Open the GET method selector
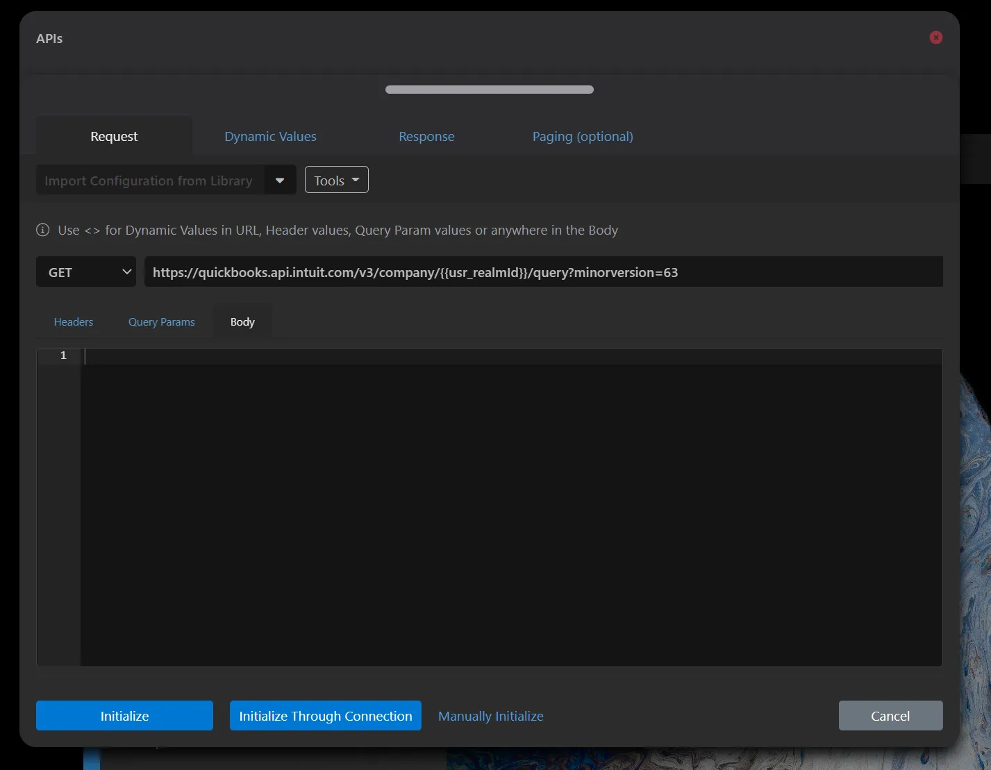This screenshot has width=991, height=770. (x=86, y=272)
